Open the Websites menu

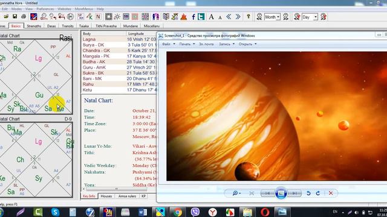[x=64, y=9]
